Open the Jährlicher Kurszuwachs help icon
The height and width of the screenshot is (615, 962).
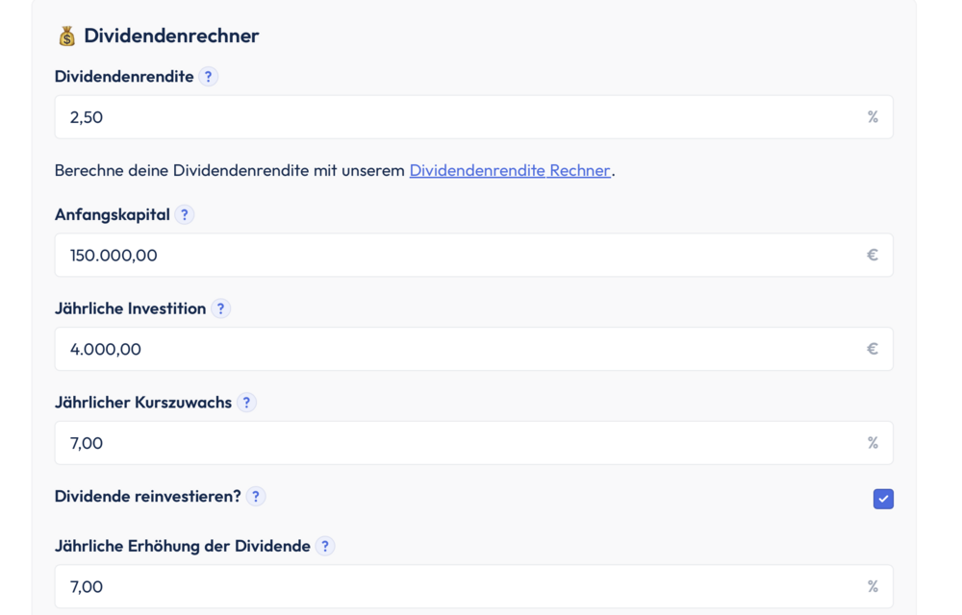pyautogui.click(x=246, y=402)
